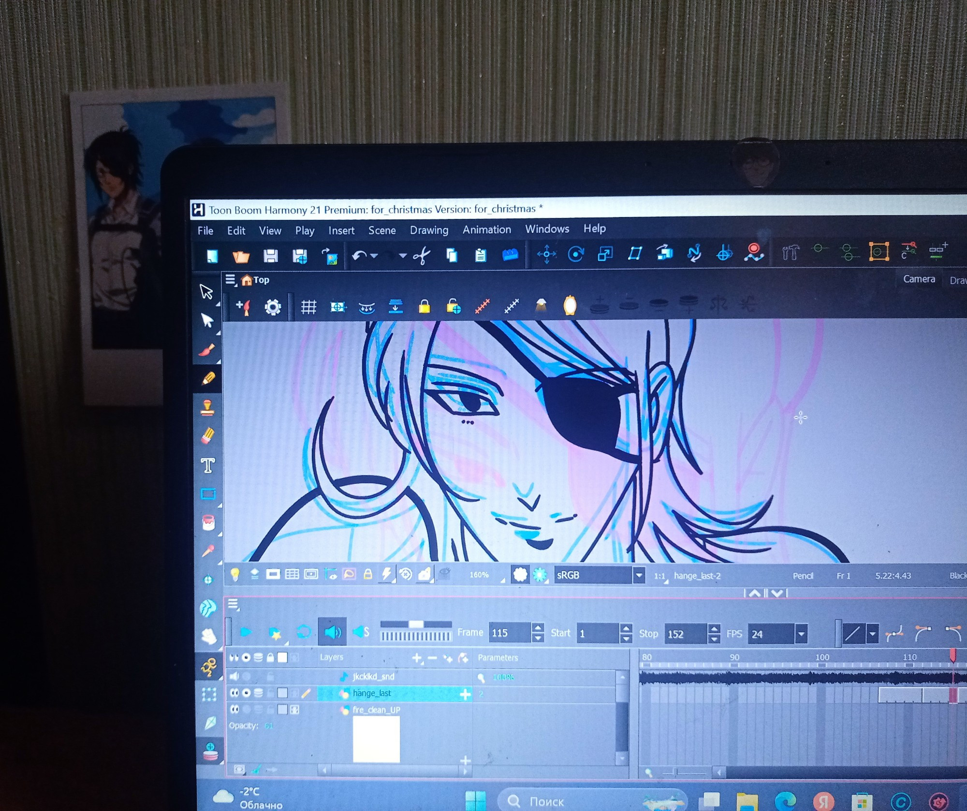Screen dimensions: 967x811
Task: Click the white colour swatch in layers header
Action: click(x=282, y=658)
